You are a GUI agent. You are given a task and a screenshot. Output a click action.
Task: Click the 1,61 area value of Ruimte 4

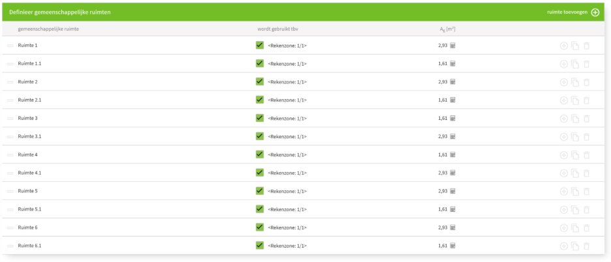[442, 155]
